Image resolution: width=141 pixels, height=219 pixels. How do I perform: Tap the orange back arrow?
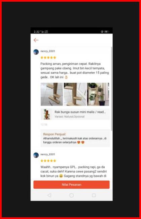click(36, 40)
